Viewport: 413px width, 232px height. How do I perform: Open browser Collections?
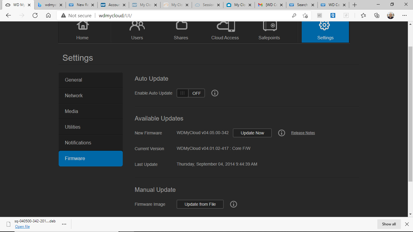point(377,15)
